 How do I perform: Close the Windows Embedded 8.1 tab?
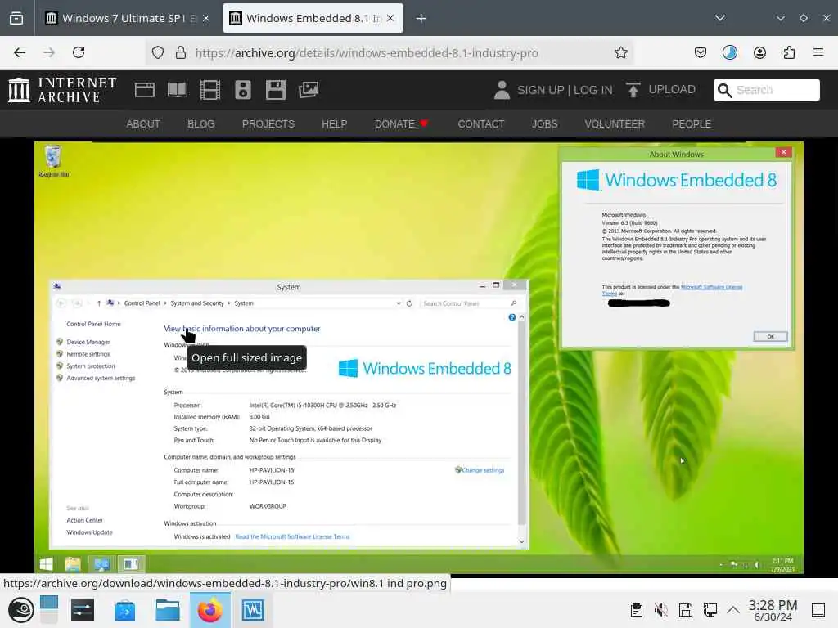click(390, 18)
